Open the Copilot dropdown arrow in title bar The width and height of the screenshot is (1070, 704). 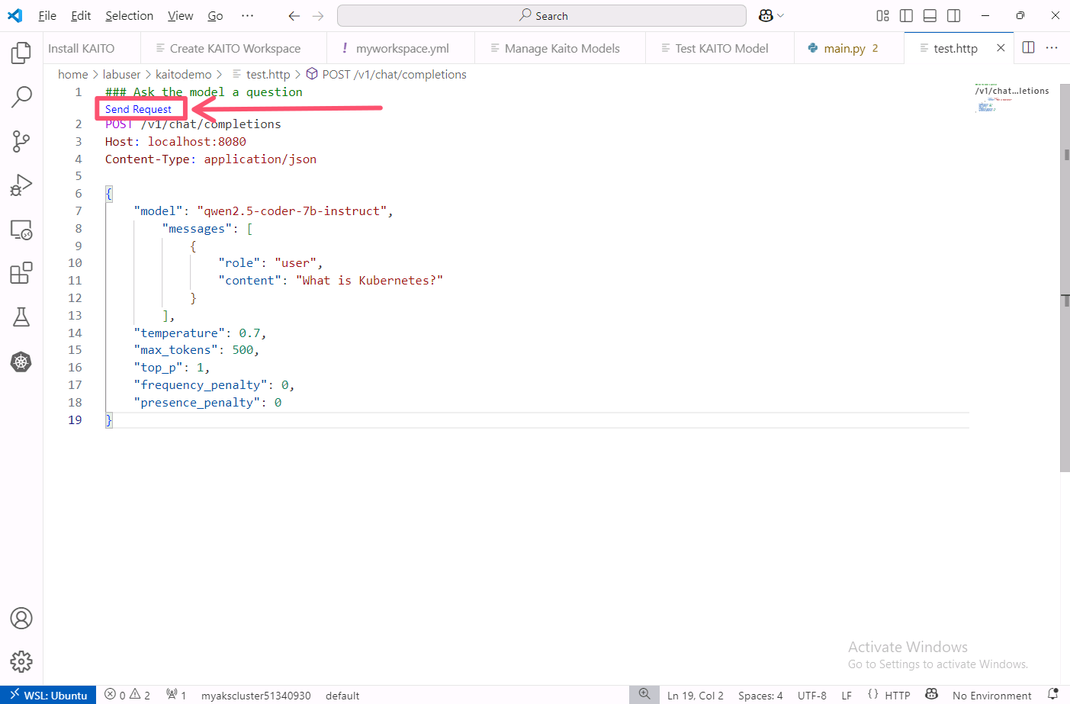click(x=780, y=16)
